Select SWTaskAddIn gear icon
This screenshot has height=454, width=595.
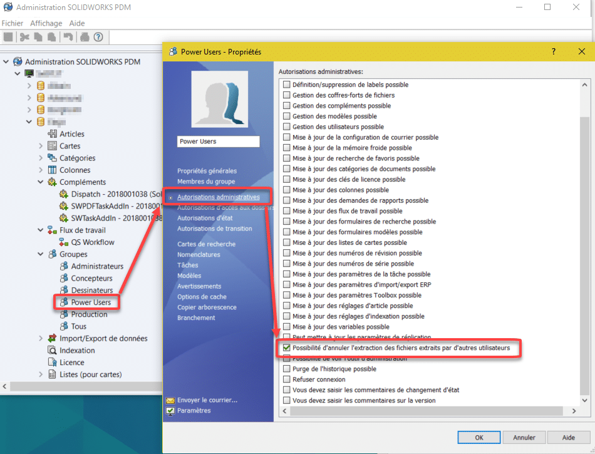[x=64, y=218]
